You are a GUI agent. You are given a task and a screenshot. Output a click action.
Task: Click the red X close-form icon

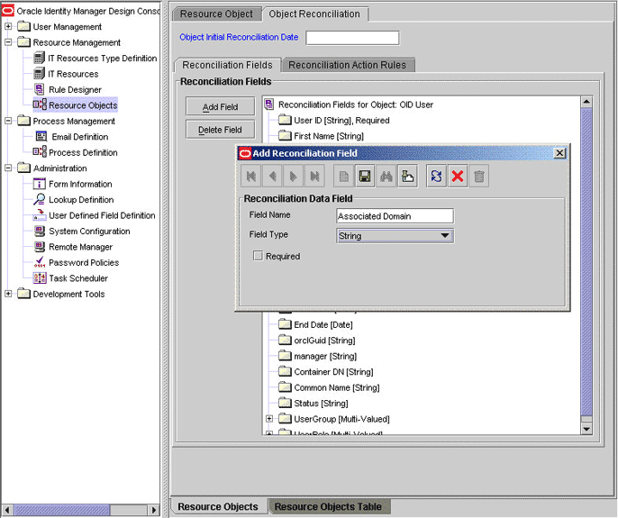458,177
